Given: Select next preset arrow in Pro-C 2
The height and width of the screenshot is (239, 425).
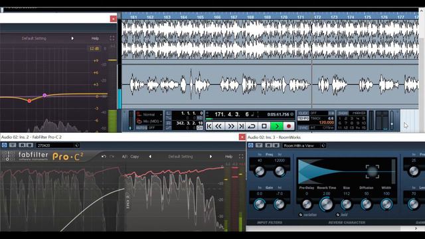Looking at the screenshot, I should click(x=211, y=157).
